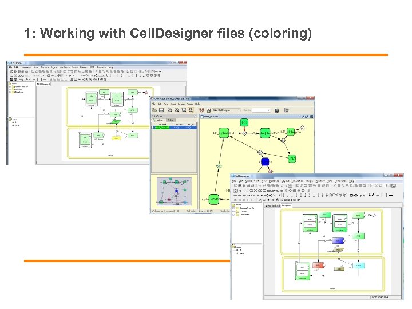Select green parallelogram gene in top-left CellDesigner
The height and width of the screenshot is (309, 412).
pyautogui.click(x=116, y=122)
